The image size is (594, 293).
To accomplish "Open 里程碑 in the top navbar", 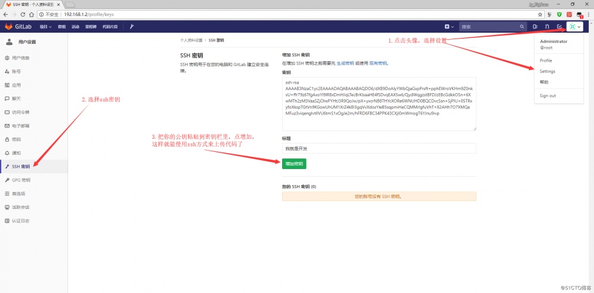I will [x=91, y=27].
